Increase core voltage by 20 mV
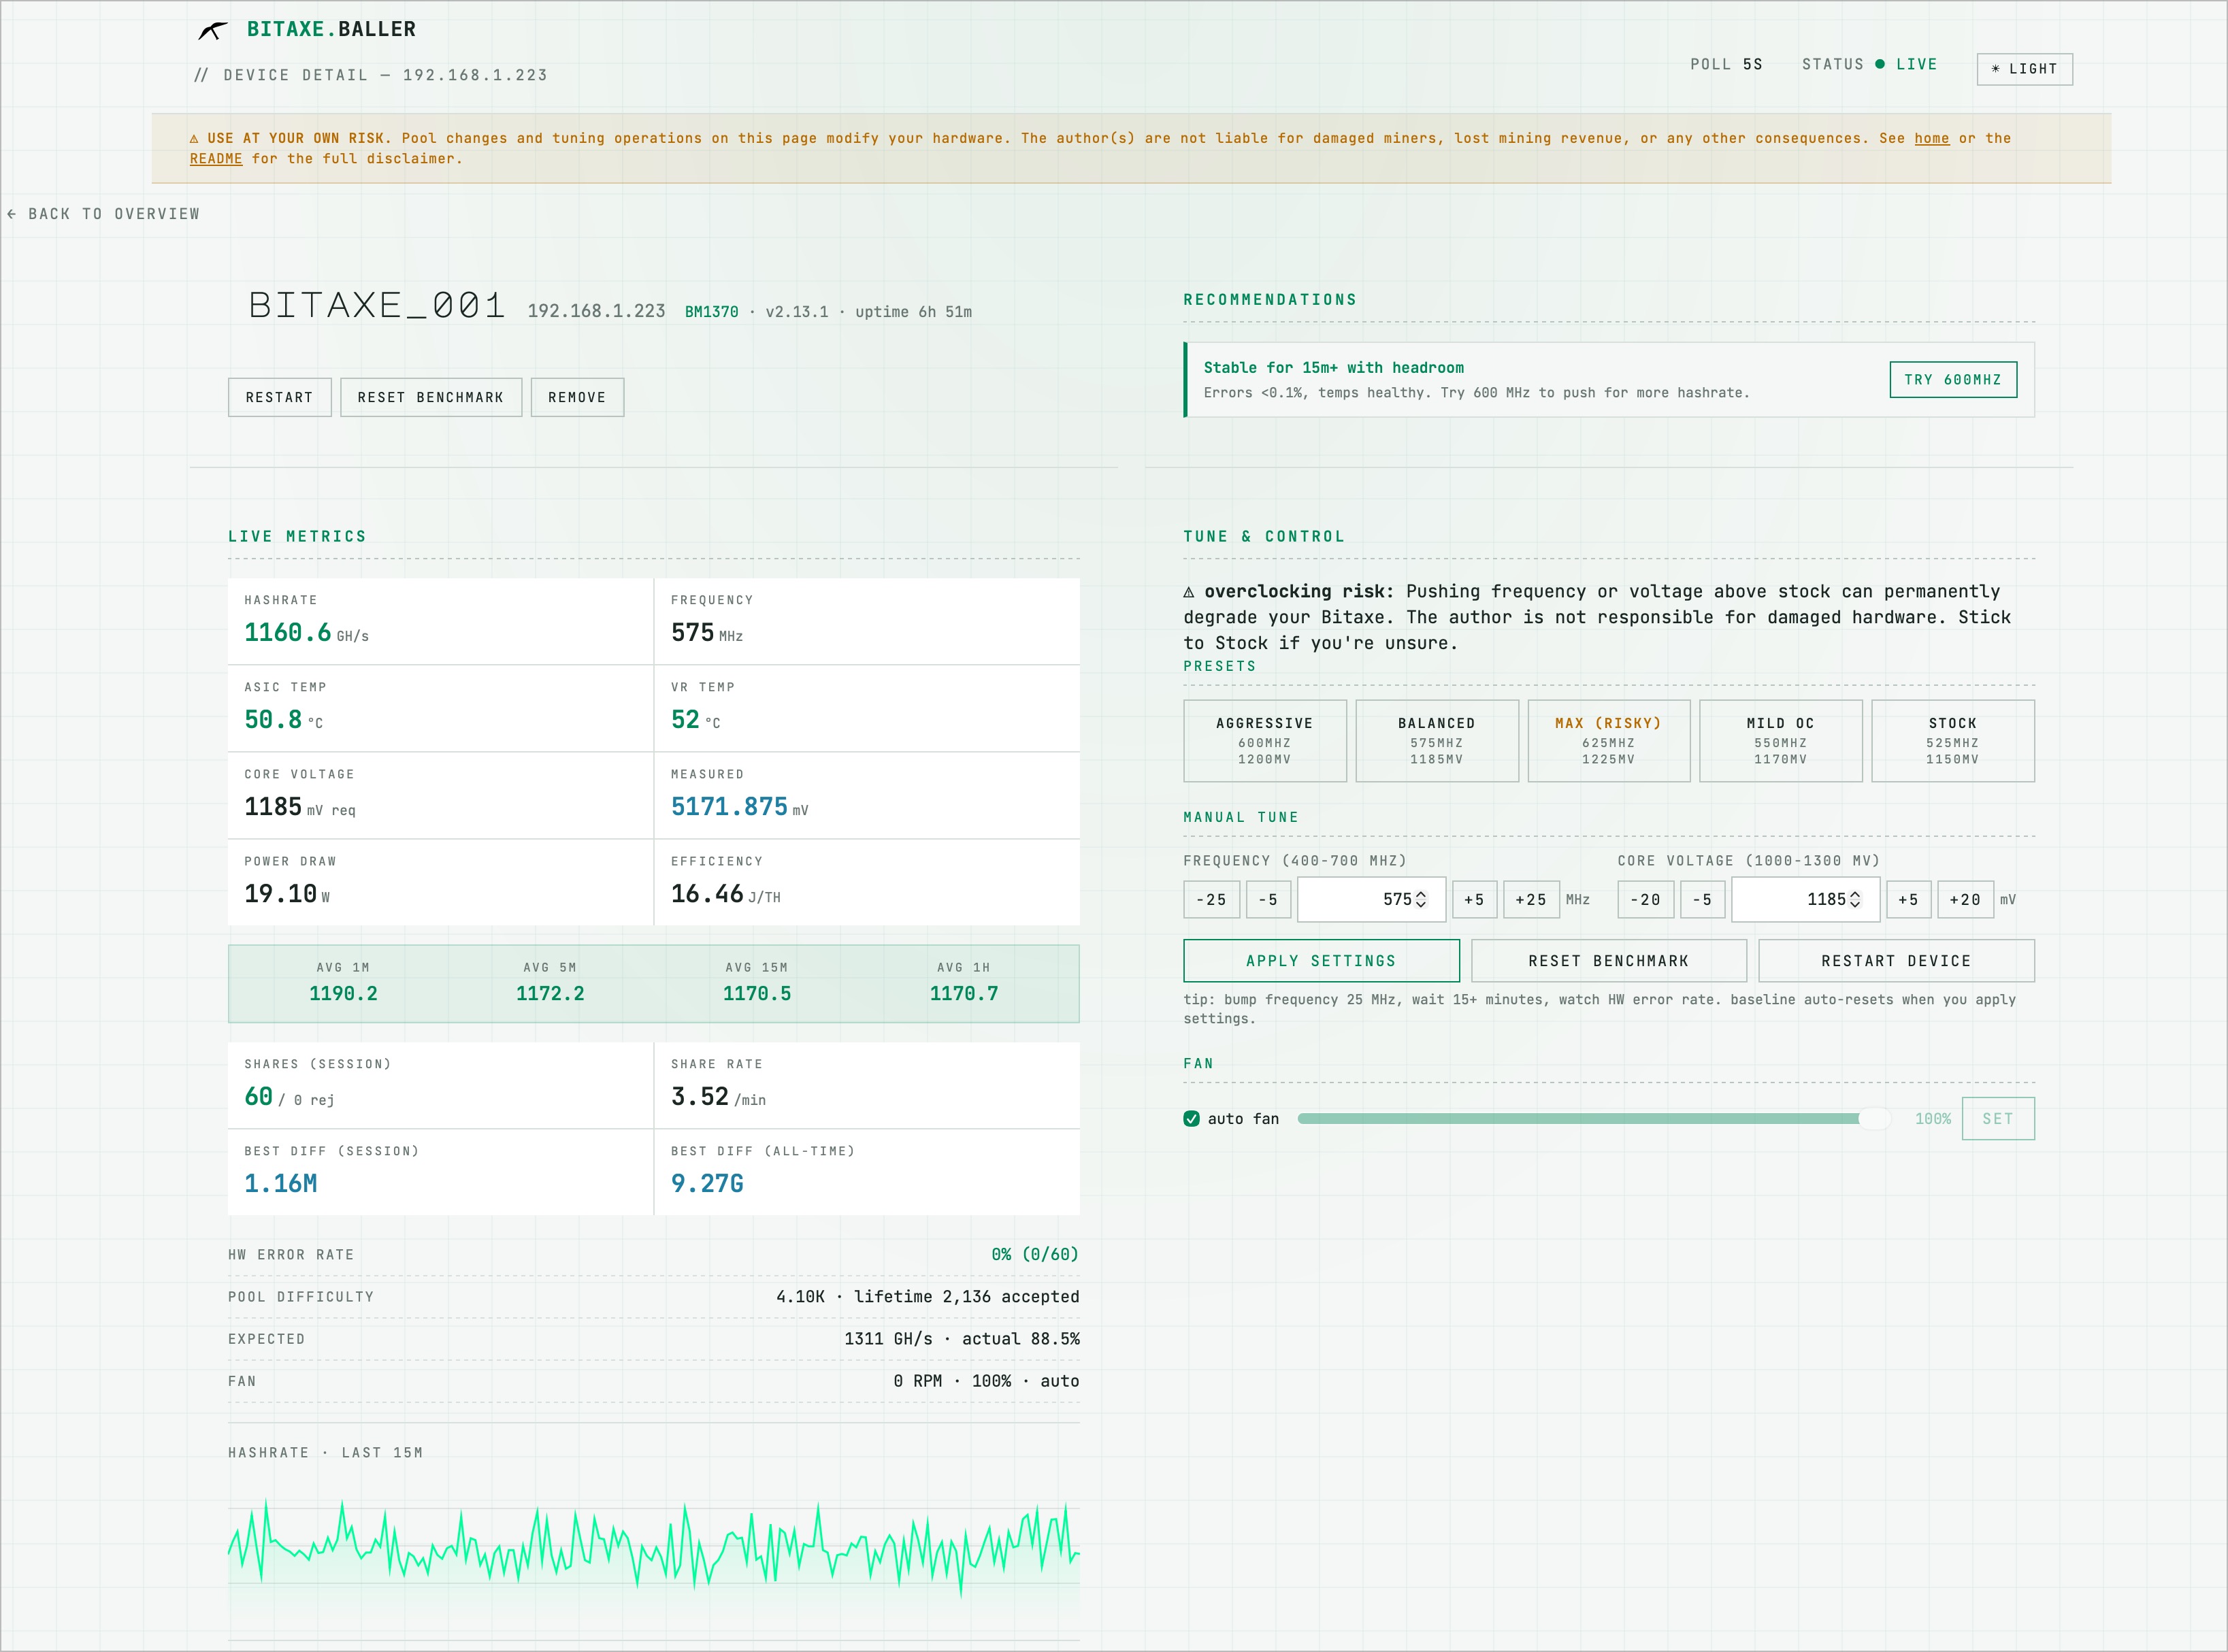This screenshot has height=1652, width=2228. pyautogui.click(x=1965, y=899)
